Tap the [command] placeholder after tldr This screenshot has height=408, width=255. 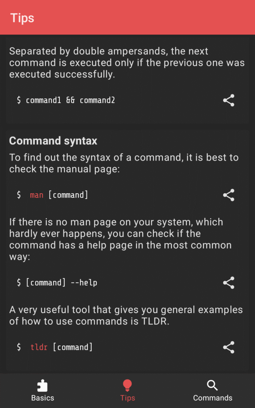point(73,347)
